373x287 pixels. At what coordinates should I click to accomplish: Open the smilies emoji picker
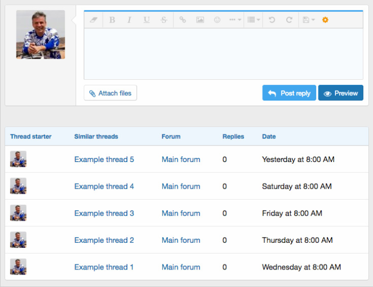click(217, 20)
